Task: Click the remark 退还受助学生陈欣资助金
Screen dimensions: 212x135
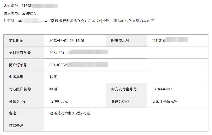Action: (70, 113)
